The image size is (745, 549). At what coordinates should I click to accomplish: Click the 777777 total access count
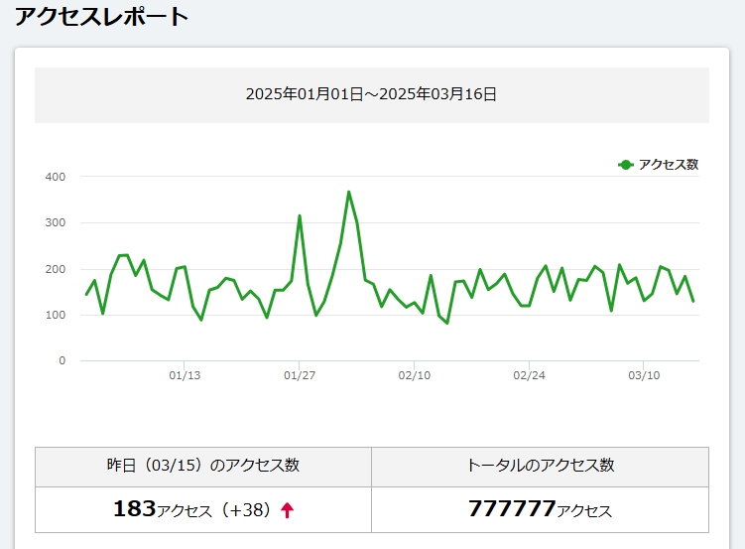coord(511,509)
